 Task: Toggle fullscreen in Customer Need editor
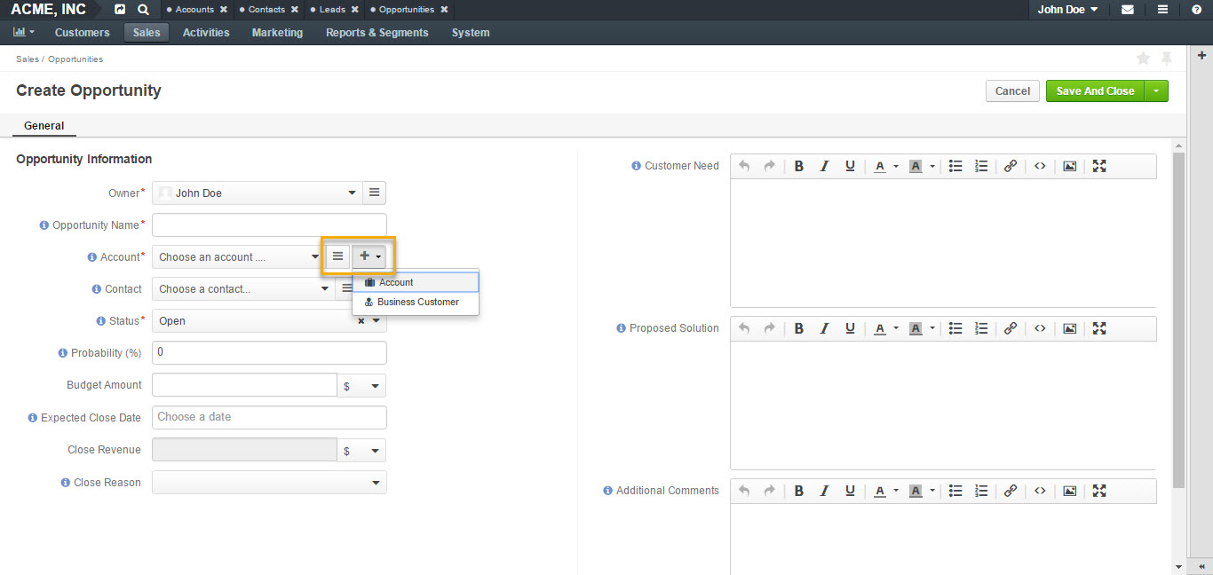point(1099,166)
